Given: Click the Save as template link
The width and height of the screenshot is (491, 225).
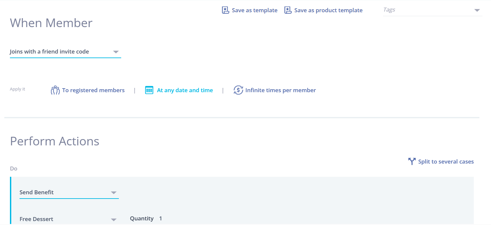Looking at the screenshot, I should pos(255,10).
